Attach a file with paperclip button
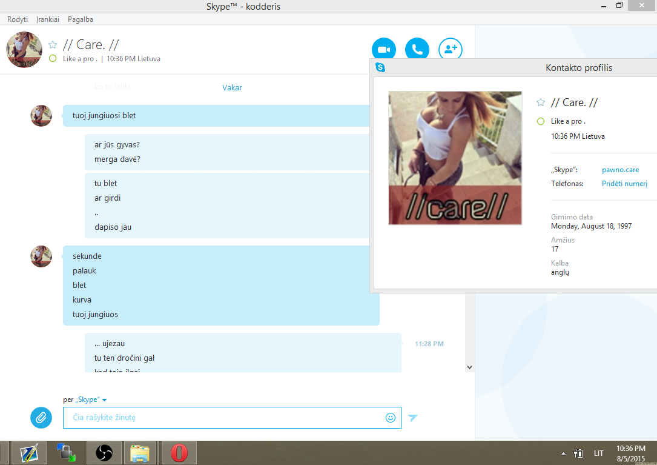Screen dimensions: 657x465 pyautogui.click(x=41, y=418)
